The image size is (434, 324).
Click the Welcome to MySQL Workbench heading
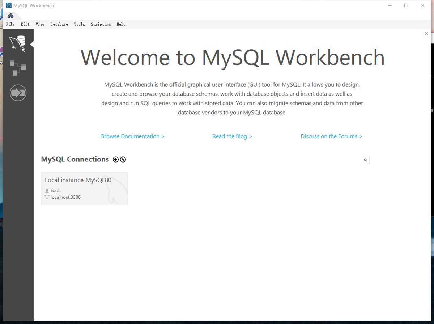click(233, 57)
